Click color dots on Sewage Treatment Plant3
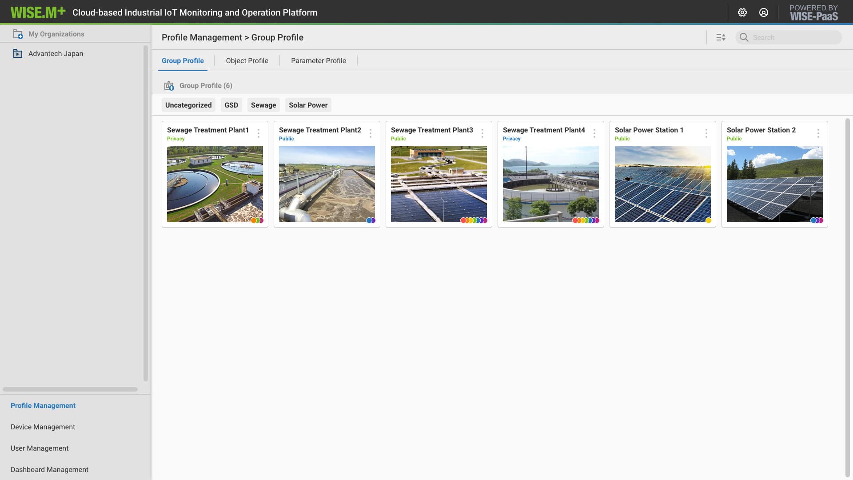This screenshot has width=853, height=480. [x=474, y=220]
